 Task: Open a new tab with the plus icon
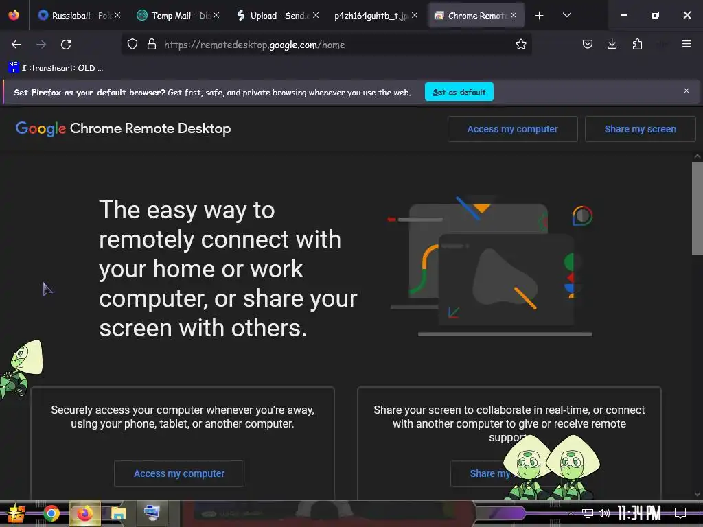[x=540, y=16]
